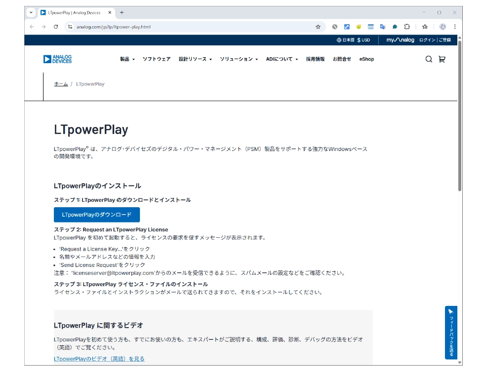The height and width of the screenshot is (373, 487).
Task: Click the LTpowerPlayのダウンロード button
Action: [x=97, y=215]
